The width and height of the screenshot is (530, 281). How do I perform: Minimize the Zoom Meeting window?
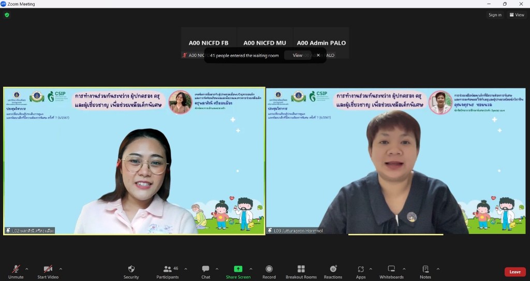(x=489, y=4)
